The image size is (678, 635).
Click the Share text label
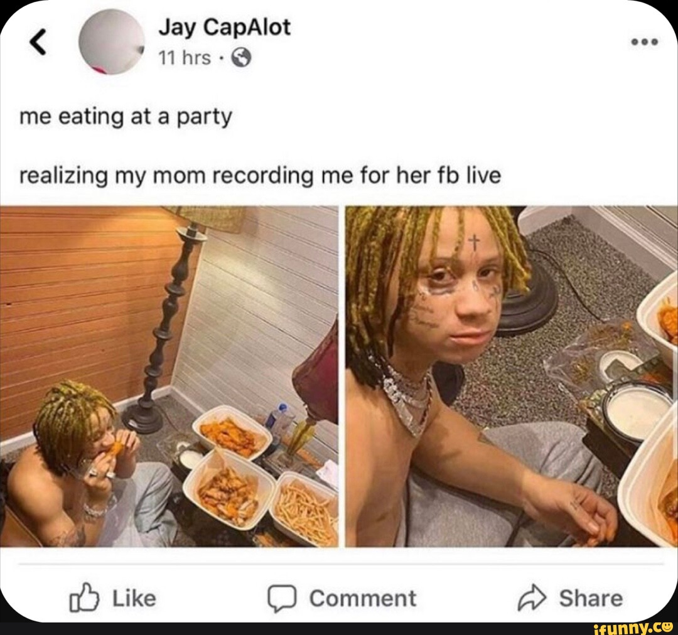click(591, 598)
